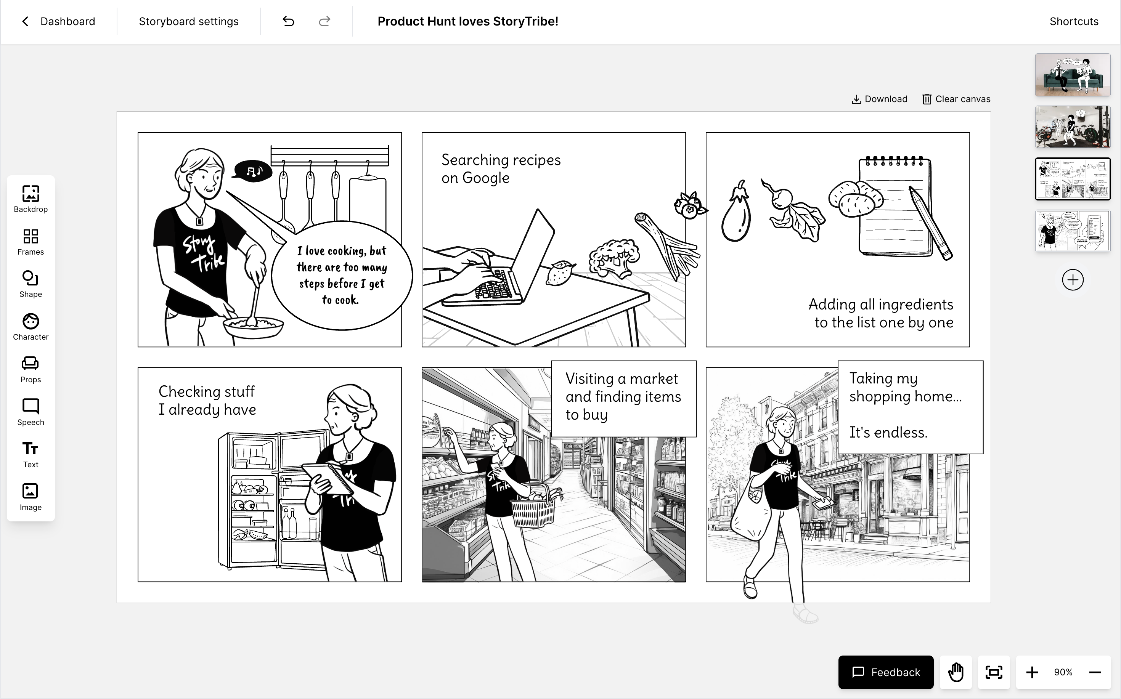The image size is (1121, 699).
Task: Activate the hand pan tool
Action: [956, 672]
